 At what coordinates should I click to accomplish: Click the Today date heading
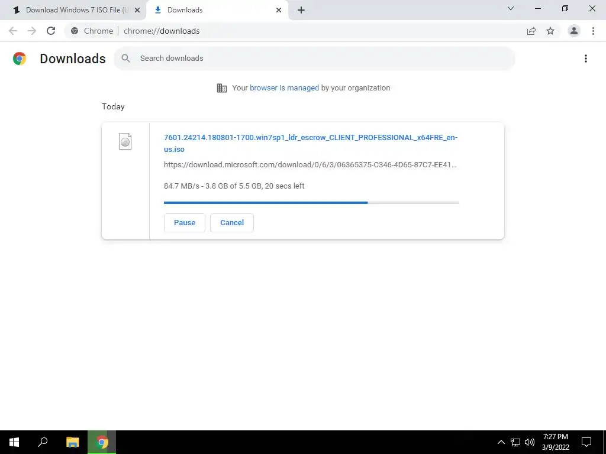[x=113, y=106]
